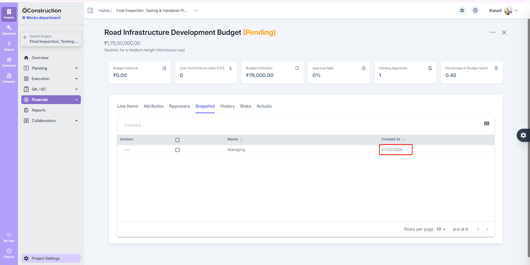The height and width of the screenshot is (265, 530).
Task: Click the Home breadcrumb link
Action: tap(104, 11)
